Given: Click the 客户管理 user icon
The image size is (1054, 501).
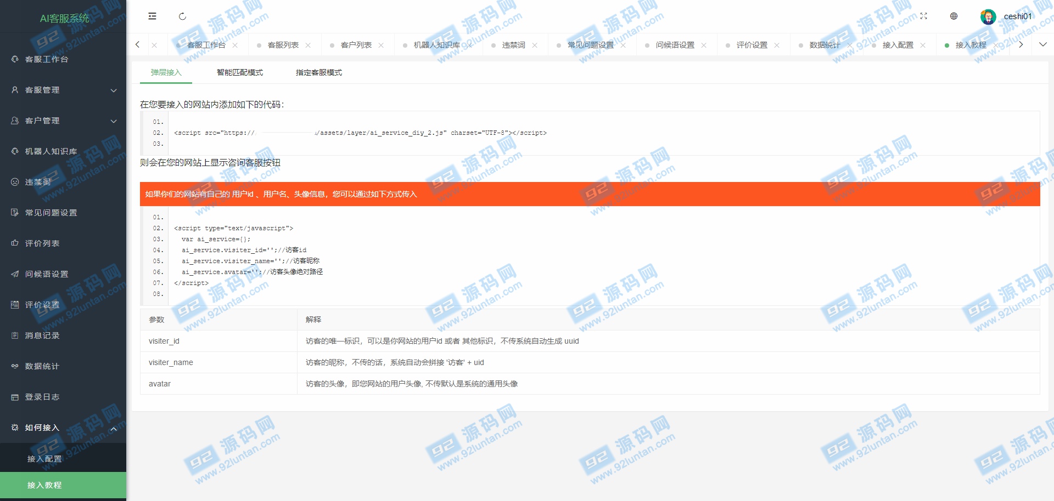Looking at the screenshot, I should [15, 121].
